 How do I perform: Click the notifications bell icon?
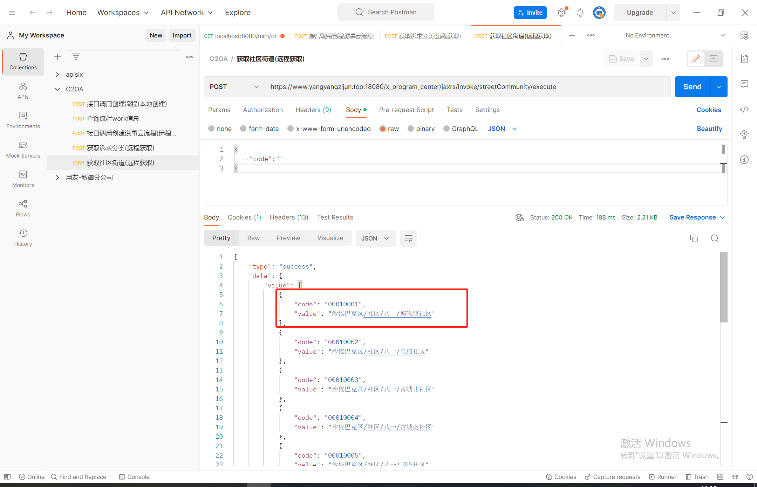click(x=580, y=13)
